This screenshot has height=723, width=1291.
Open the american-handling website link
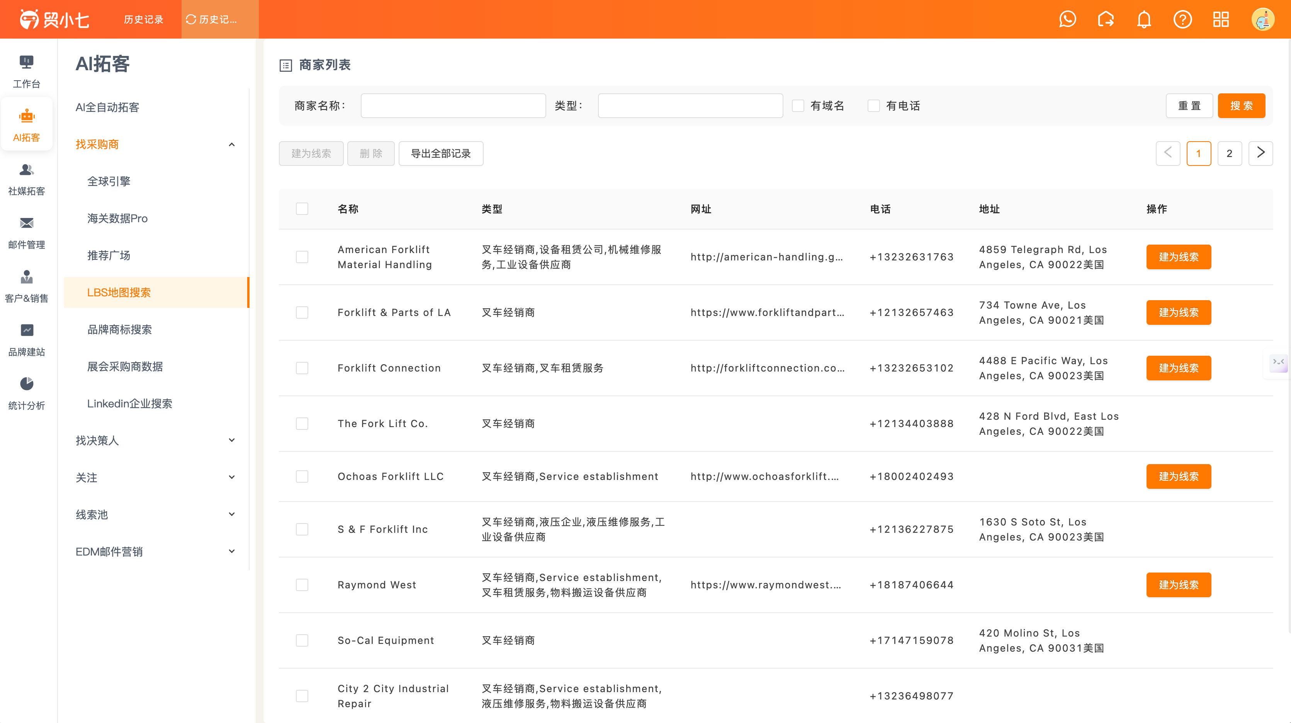coord(767,257)
